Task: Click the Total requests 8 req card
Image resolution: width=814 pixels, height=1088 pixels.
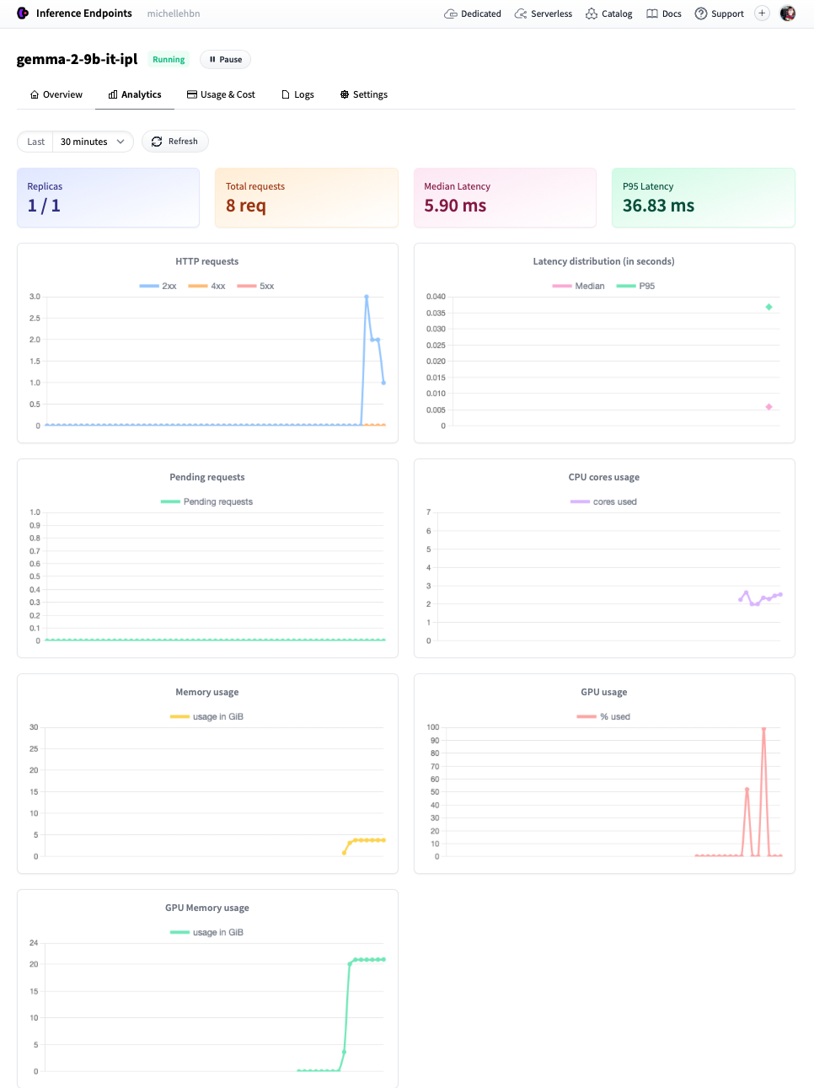Action: (307, 198)
